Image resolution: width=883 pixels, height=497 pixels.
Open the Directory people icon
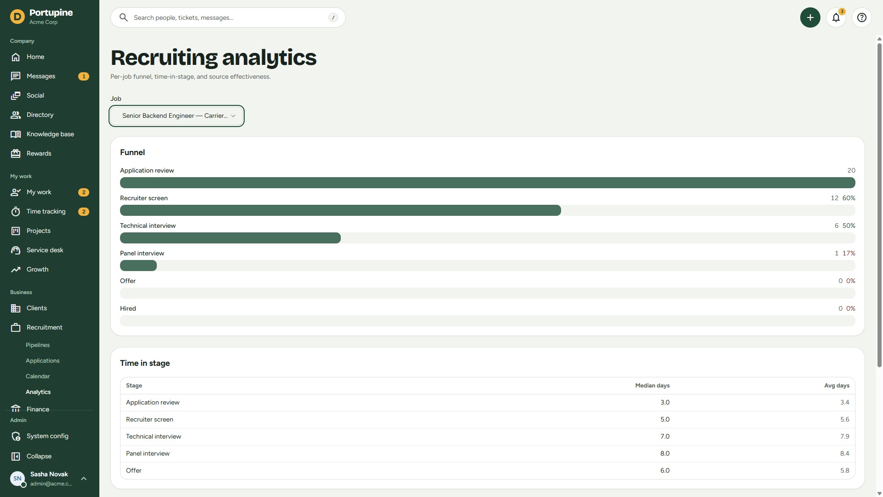point(16,115)
